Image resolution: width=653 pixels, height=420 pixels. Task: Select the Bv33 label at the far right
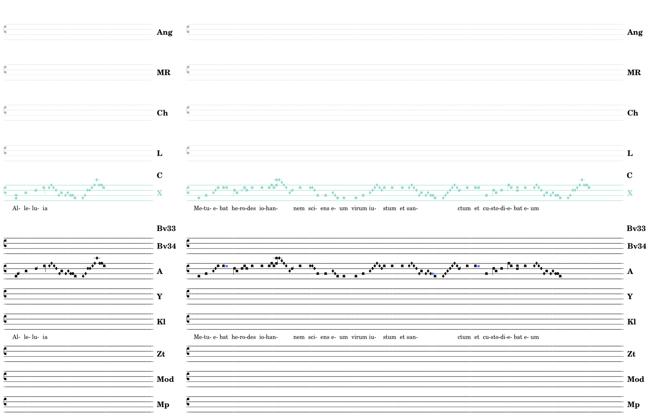point(636,228)
